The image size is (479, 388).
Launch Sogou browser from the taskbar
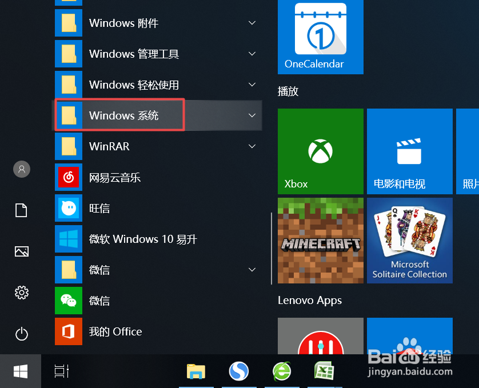pos(239,371)
